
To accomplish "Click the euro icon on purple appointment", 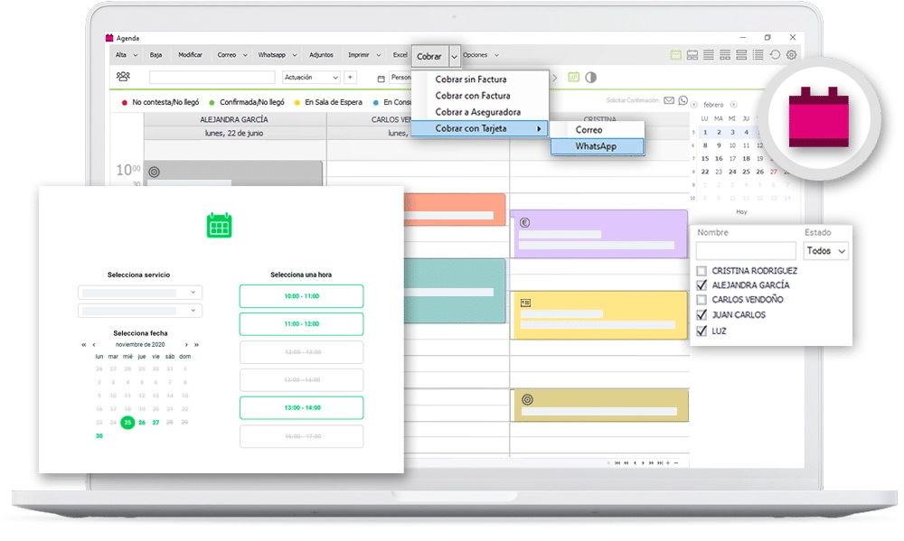I will tap(524, 222).
